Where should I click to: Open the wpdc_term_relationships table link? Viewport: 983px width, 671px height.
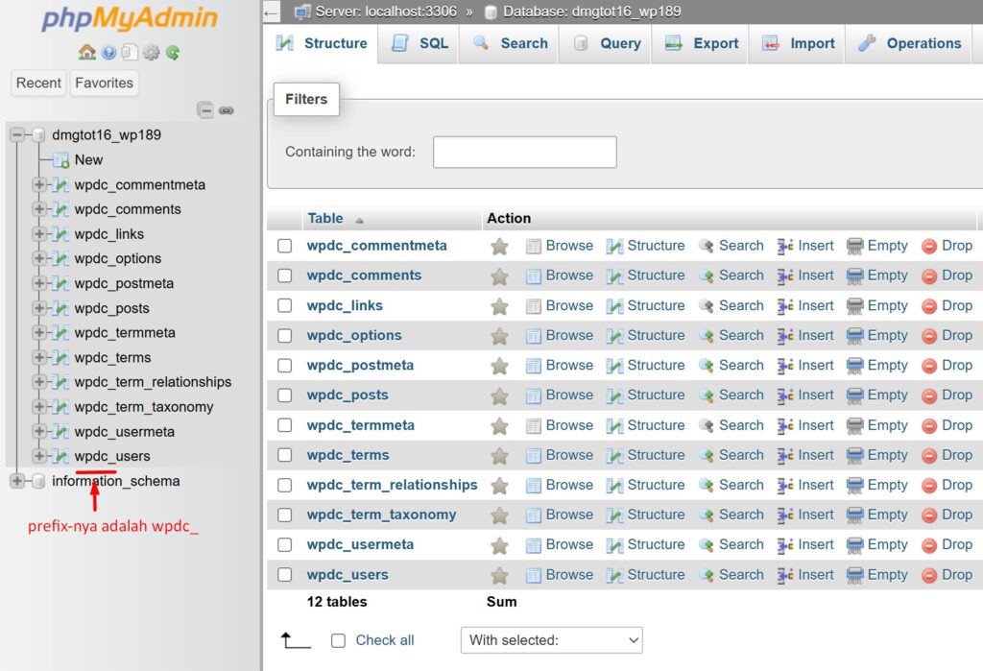392,485
